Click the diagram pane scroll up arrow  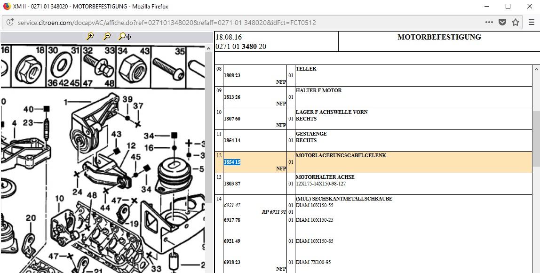(x=209, y=48)
